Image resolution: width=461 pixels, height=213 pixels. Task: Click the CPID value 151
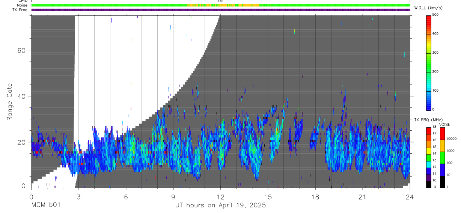tap(221, 1)
